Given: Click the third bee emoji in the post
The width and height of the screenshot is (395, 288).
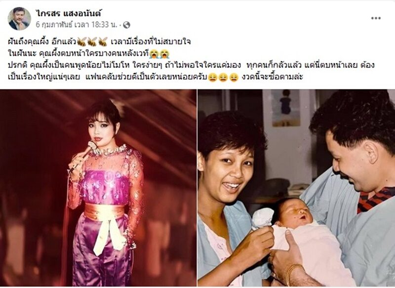Looking at the screenshot, I should coord(103,41).
